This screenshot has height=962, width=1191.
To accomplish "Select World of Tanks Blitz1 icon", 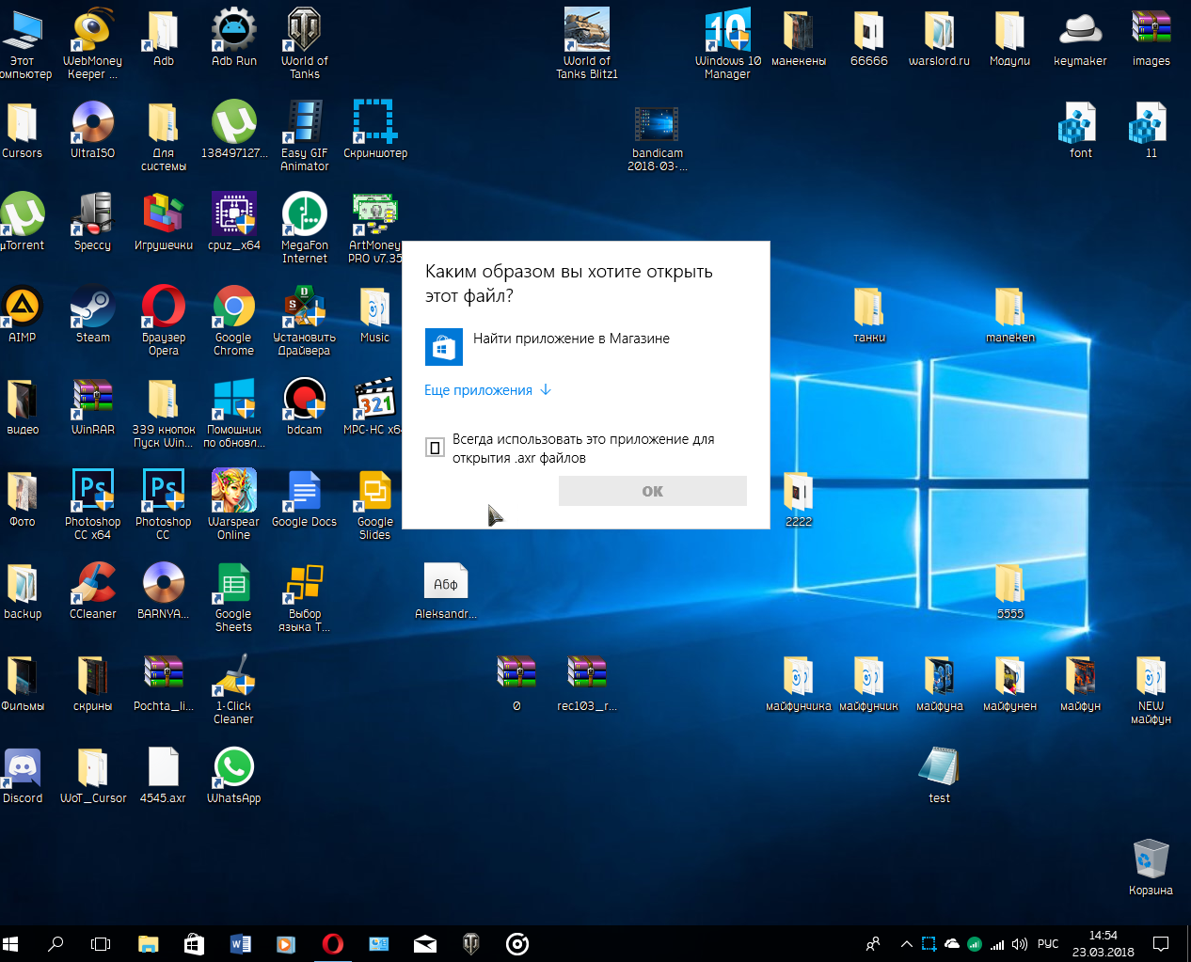I will [586, 43].
